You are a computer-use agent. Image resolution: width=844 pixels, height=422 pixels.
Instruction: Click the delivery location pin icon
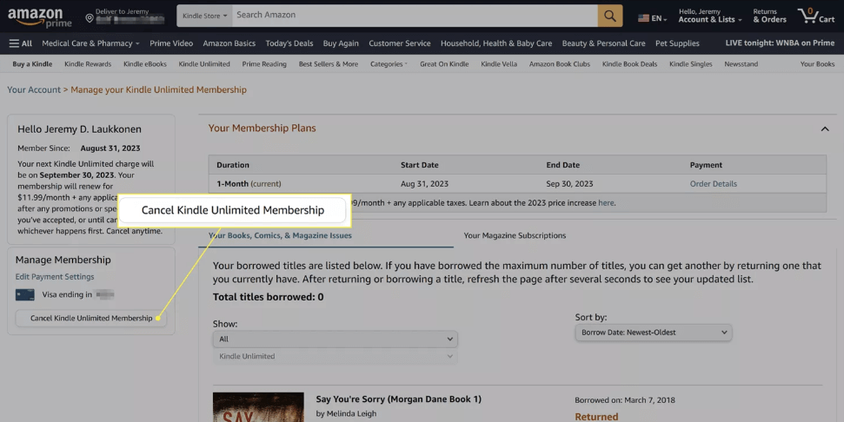[90, 18]
